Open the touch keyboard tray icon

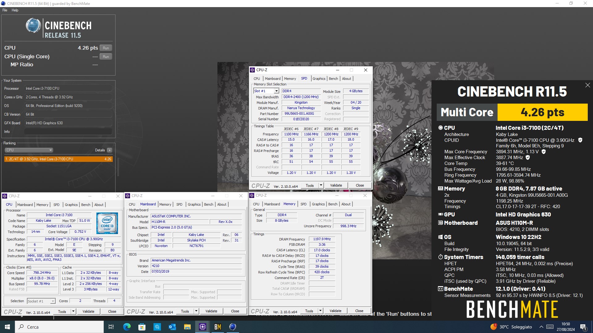point(550,327)
